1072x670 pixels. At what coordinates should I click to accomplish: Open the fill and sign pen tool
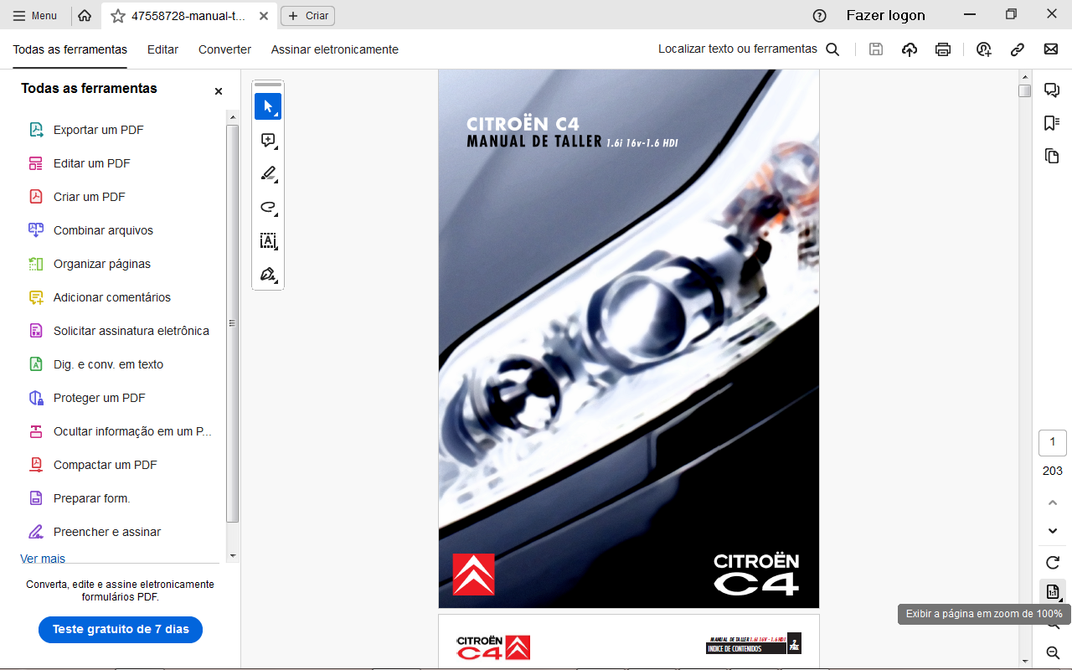(268, 275)
